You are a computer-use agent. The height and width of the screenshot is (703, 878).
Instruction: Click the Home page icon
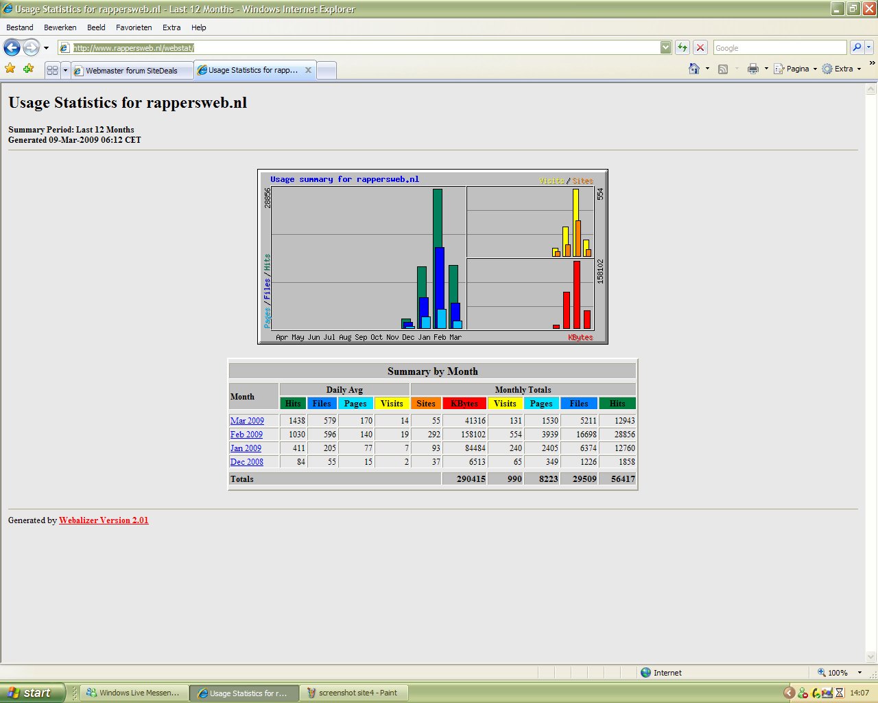click(x=694, y=69)
